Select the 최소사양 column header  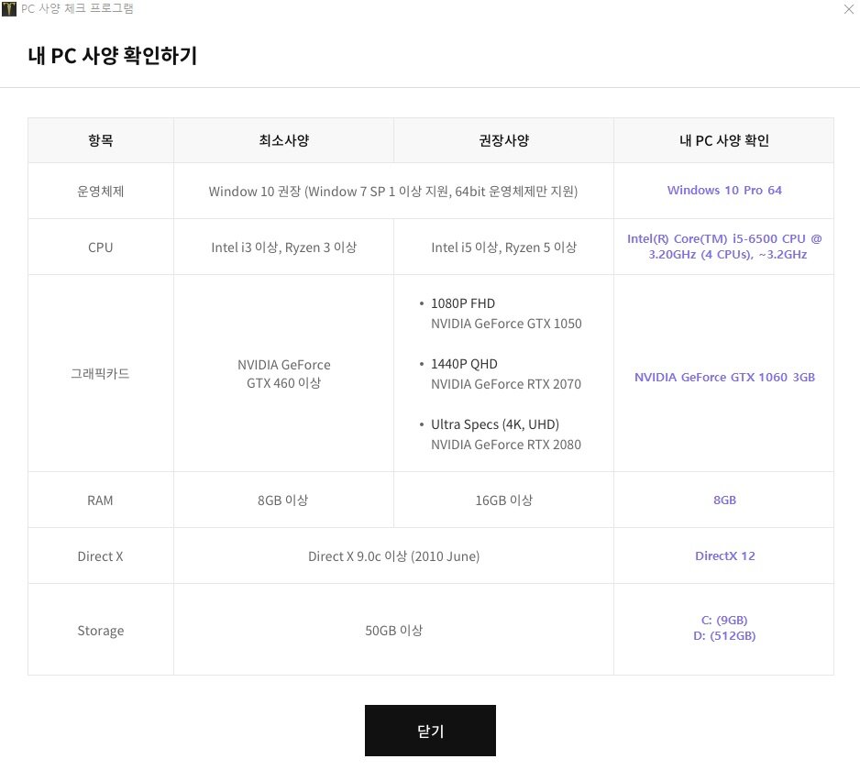[283, 140]
